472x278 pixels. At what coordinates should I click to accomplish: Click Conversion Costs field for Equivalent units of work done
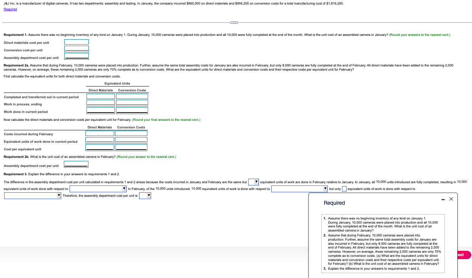[x=131, y=140]
